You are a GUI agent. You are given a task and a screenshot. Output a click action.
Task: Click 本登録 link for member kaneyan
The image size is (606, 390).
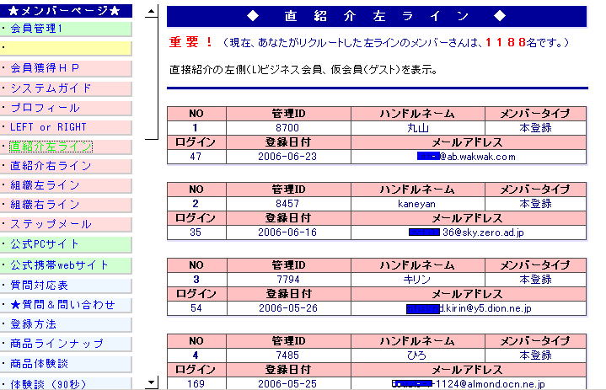535,204
